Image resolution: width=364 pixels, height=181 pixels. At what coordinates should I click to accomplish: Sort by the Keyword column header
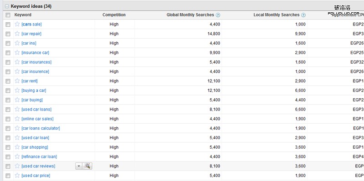click(x=23, y=15)
